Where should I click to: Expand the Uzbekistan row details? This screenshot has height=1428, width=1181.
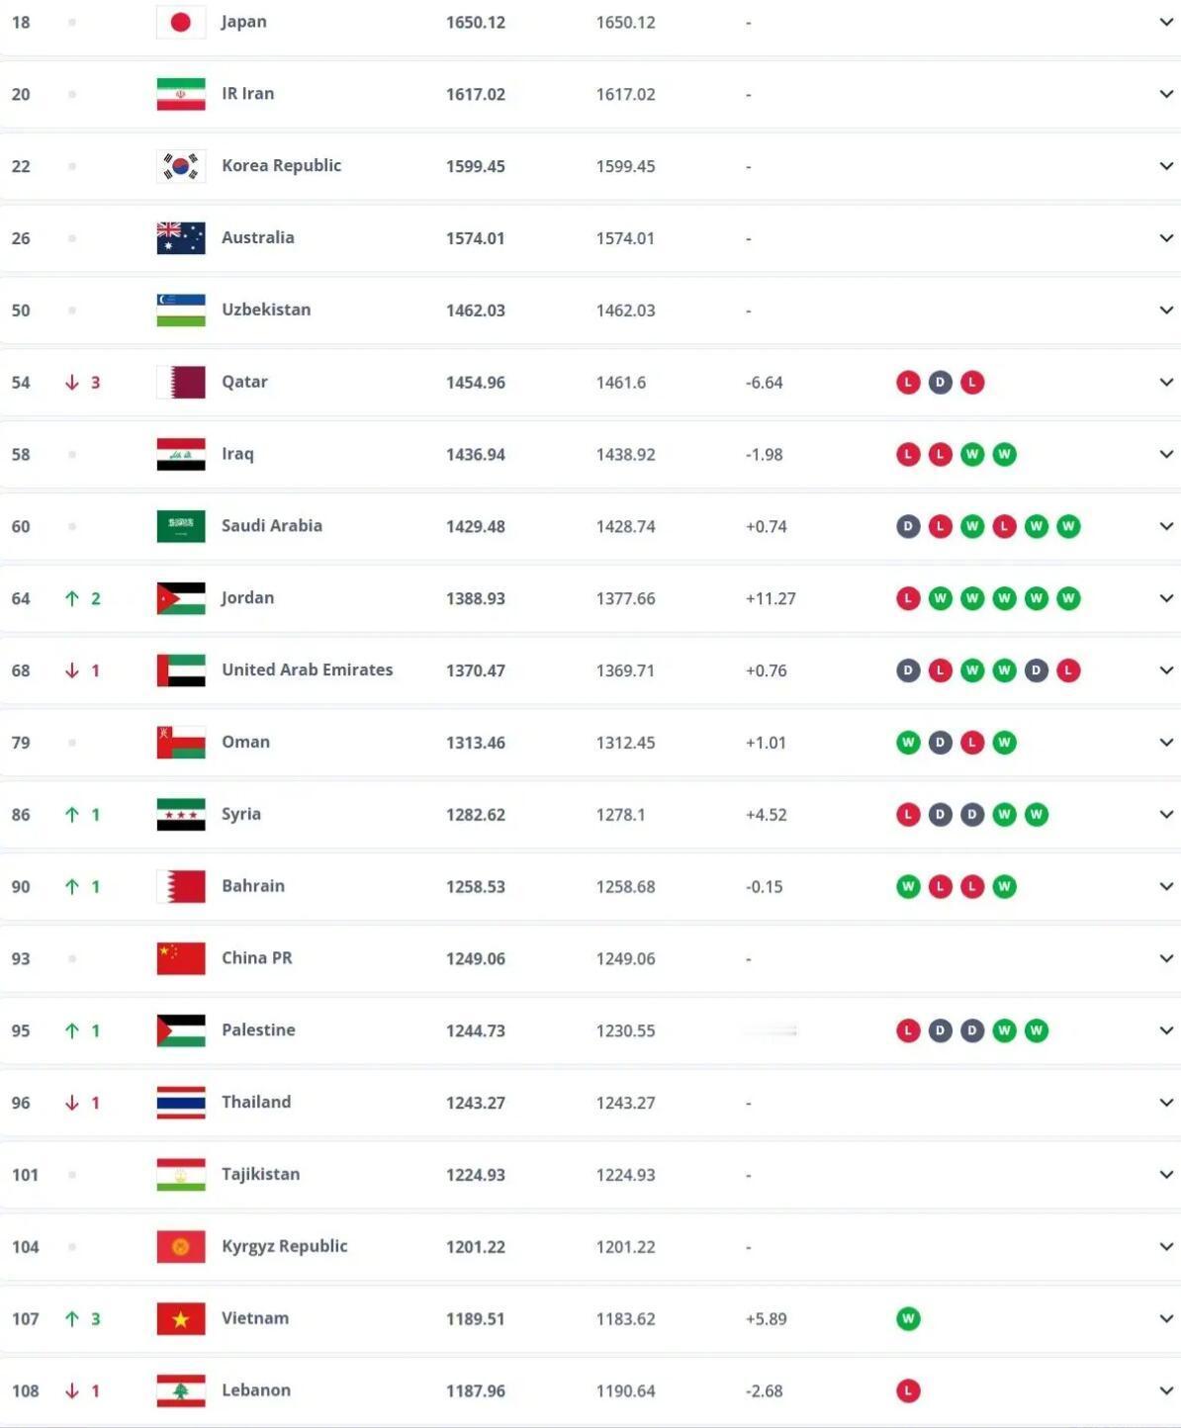(x=1166, y=311)
